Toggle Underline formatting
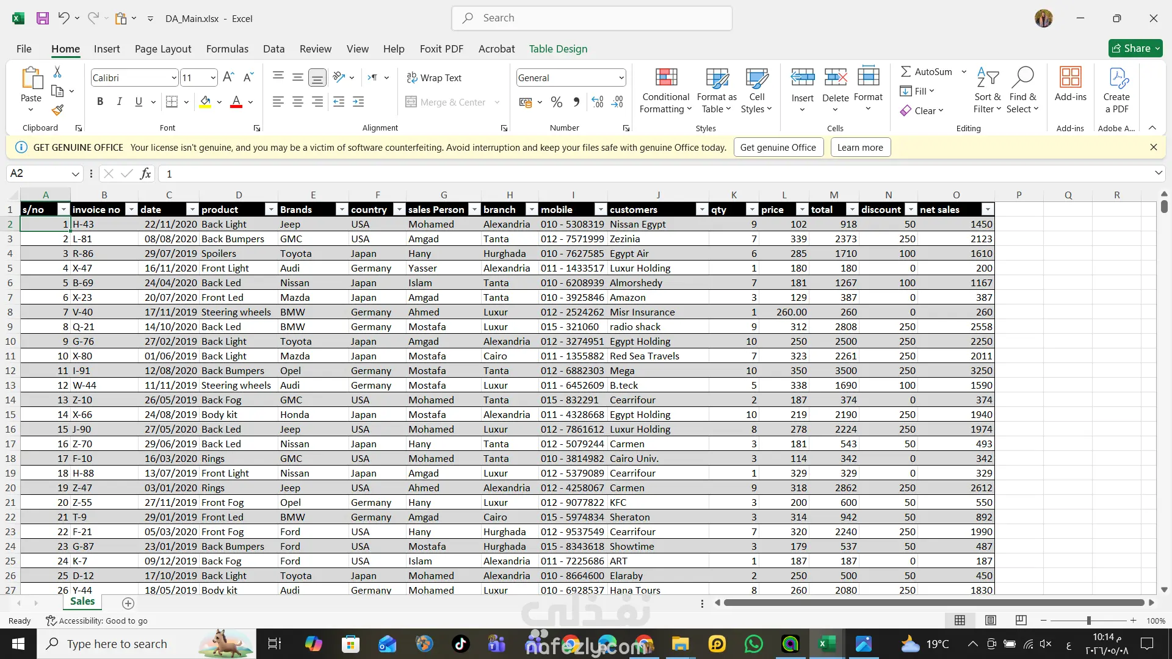Screen dimensions: 1172x659 pyautogui.click(x=139, y=102)
